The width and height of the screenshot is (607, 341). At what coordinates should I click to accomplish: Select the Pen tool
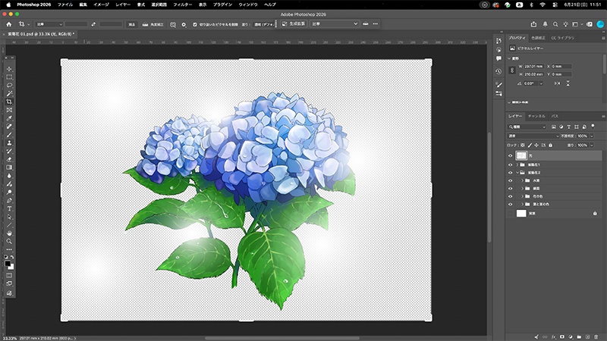click(x=9, y=200)
